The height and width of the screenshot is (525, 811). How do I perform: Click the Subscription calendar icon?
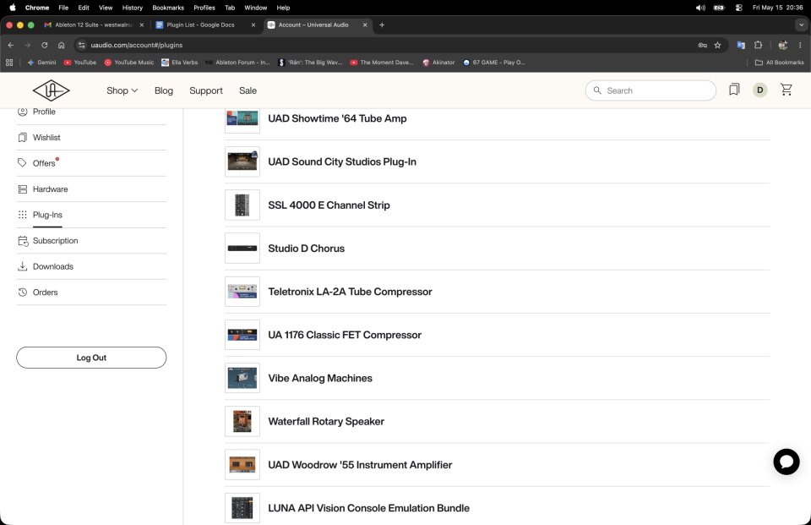(23, 241)
